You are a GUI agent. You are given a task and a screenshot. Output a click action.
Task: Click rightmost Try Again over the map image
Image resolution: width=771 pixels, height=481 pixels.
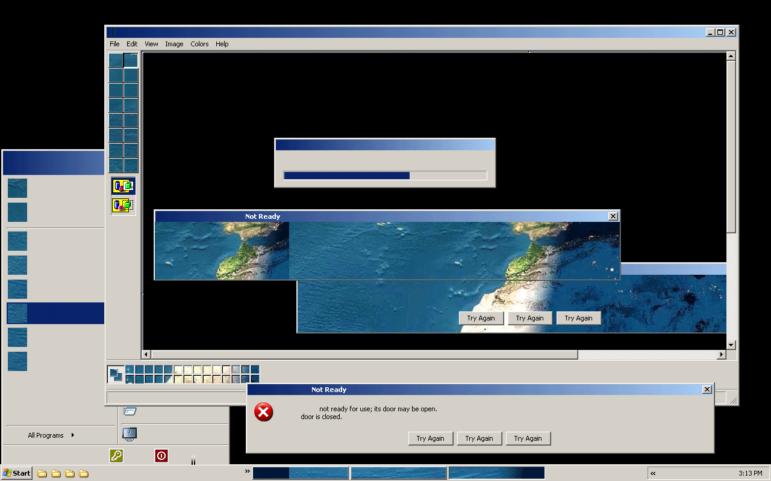pos(578,318)
